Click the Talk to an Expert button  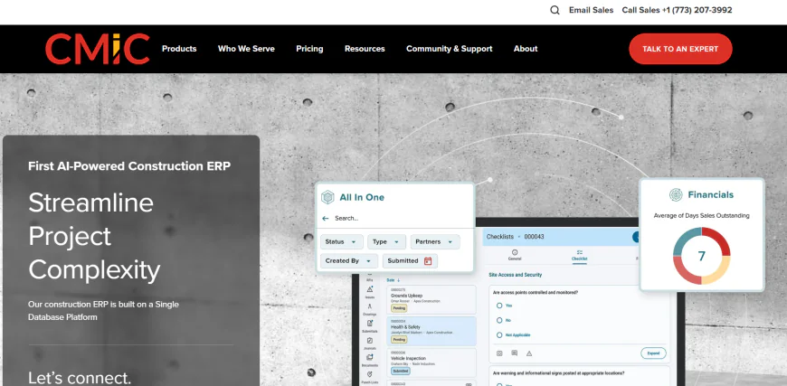(680, 49)
